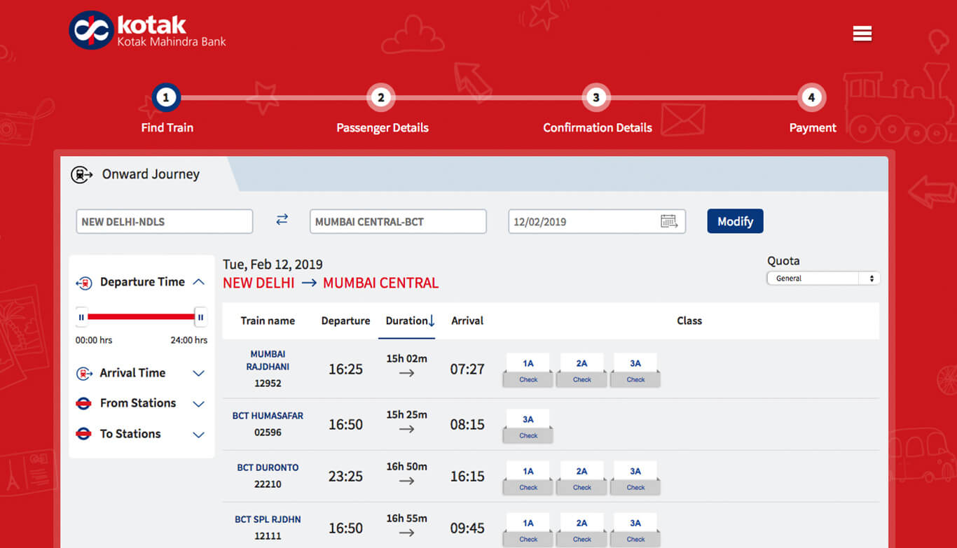
Task: Click left handle of departure time slider
Action: pyautogui.click(x=81, y=317)
